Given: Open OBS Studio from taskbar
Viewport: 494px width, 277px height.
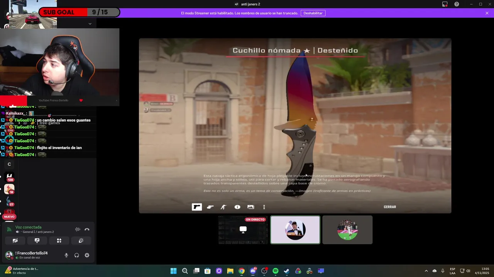Looking at the screenshot, I should tap(264, 271).
